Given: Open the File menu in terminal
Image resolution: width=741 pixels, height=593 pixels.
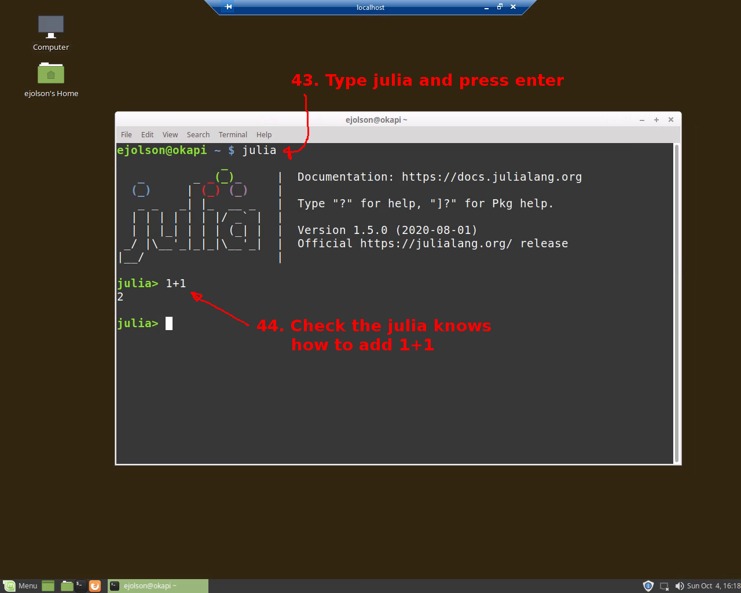Looking at the screenshot, I should (126, 134).
